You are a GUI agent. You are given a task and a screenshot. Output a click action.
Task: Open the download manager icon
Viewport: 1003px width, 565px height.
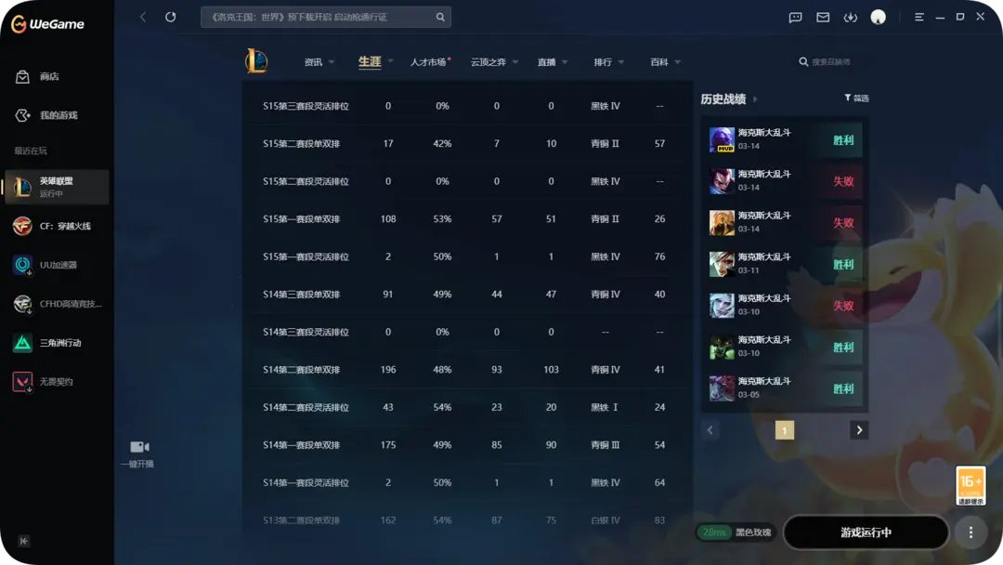(x=850, y=18)
